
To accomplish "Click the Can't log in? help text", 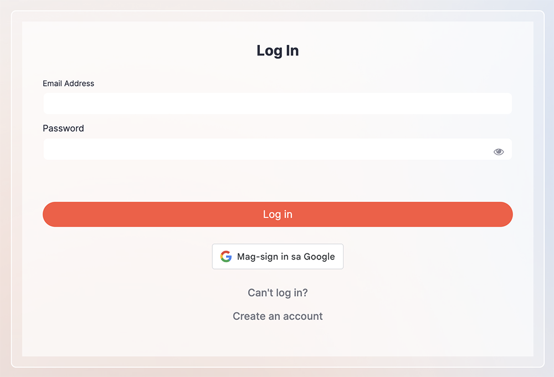I will tap(277, 293).
